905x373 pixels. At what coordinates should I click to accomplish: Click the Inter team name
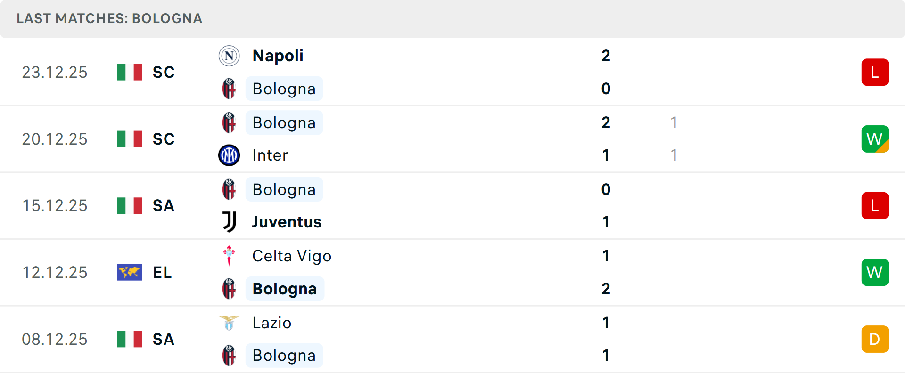coord(270,155)
